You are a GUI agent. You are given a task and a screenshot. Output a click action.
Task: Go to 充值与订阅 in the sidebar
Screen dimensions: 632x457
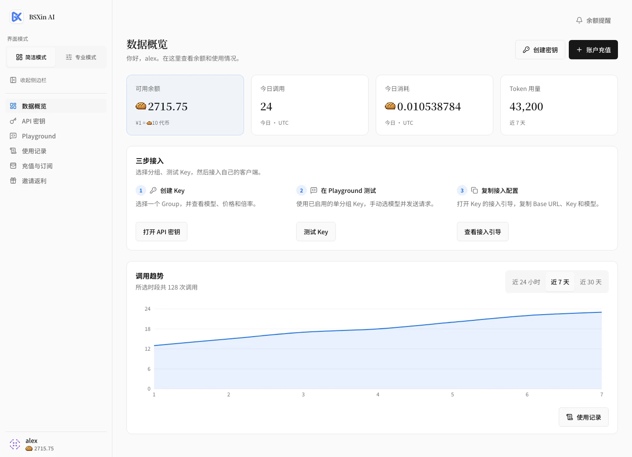pyautogui.click(x=56, y=166)
